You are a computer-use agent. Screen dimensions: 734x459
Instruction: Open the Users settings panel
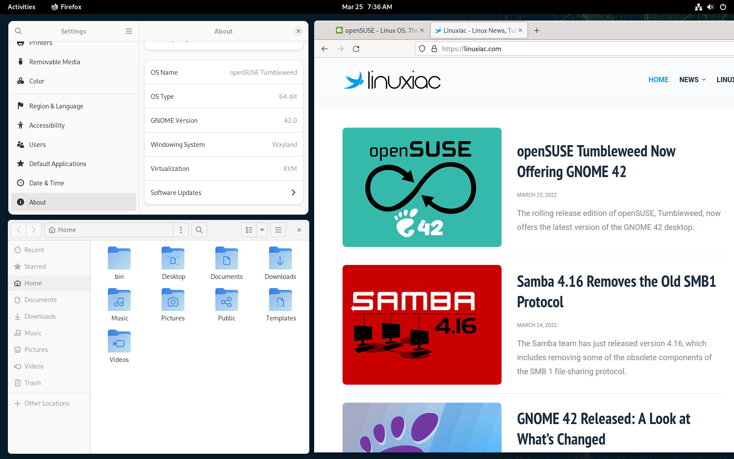73,145
